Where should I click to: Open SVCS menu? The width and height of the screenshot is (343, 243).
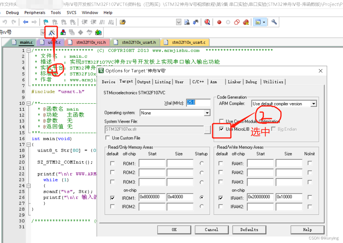[72, 13]
